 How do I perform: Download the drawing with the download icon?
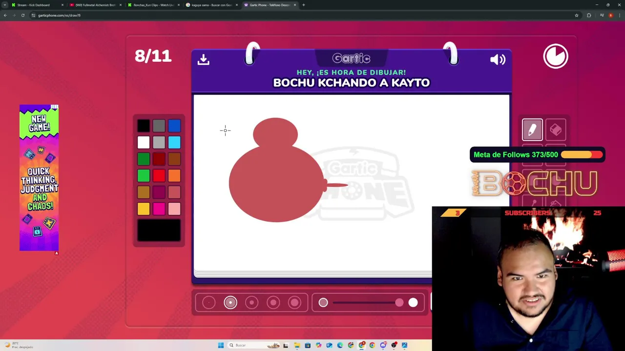[x=204, y=59]
